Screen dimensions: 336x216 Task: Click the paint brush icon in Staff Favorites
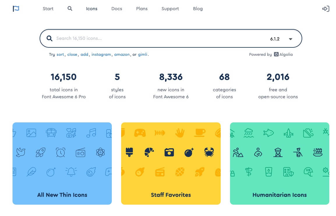click(x=129, y=152)
